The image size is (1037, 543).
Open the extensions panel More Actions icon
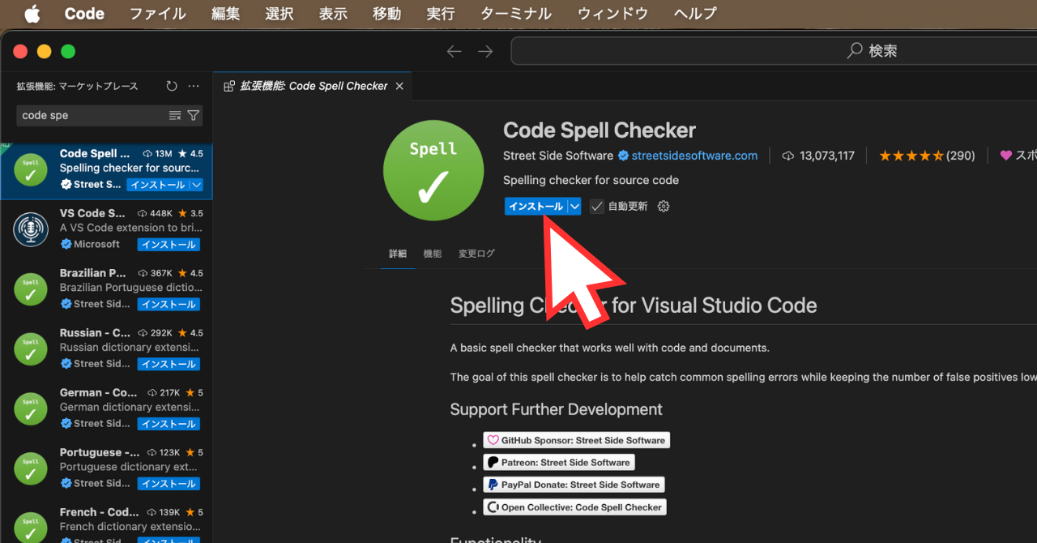pos(193,86)
